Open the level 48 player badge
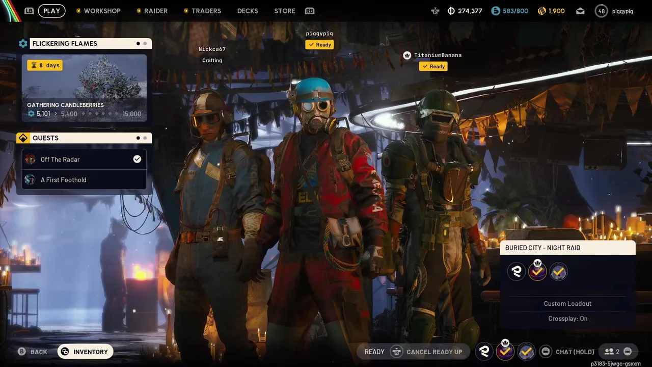652x367 pixels. coord(602,11)
